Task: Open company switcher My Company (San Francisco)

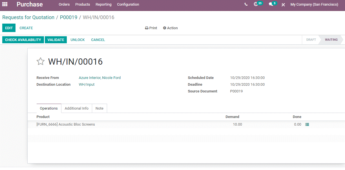Action: pyautogui.click(x=314, y=4)
